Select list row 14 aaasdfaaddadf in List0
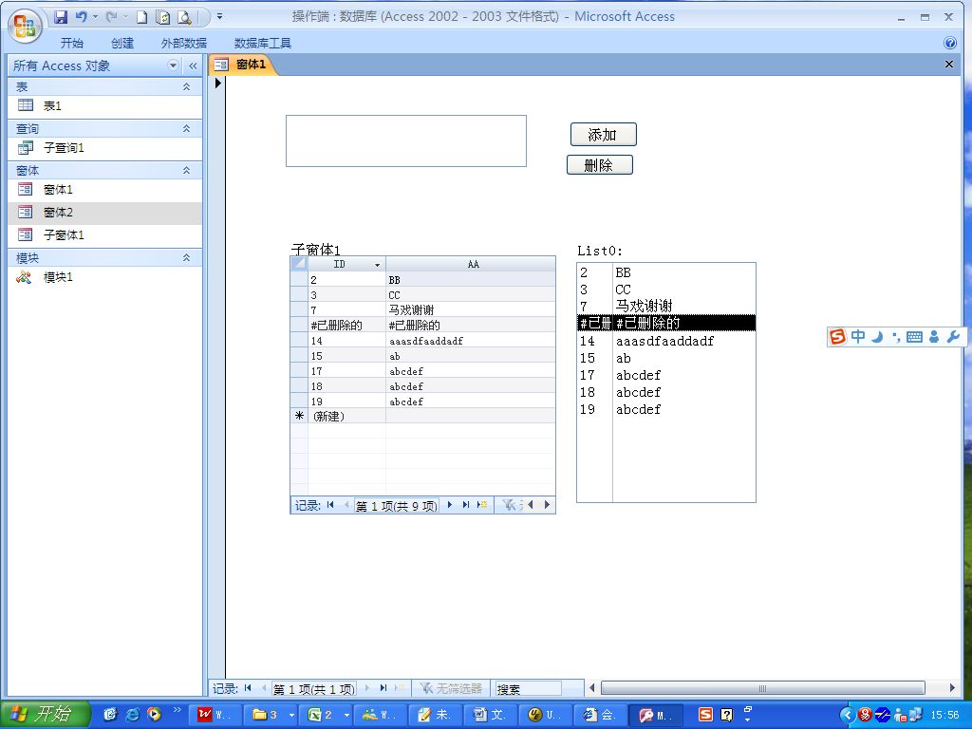Image resolution: width=972 pixels, height=729 pixels. click(665, 341)
